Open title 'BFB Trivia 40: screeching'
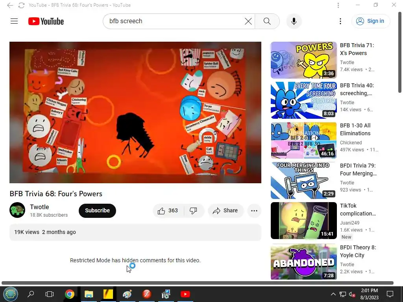The height and width of the screenshot is (302, 403). [357, 89]
